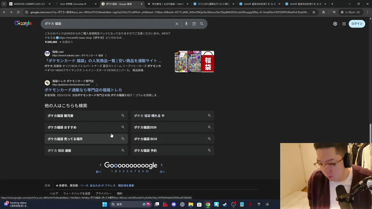Screen dimensions: 372x209
Task: Switch to MONSTER LUMBIRT2.0 tab
Action: coord(30,4)
